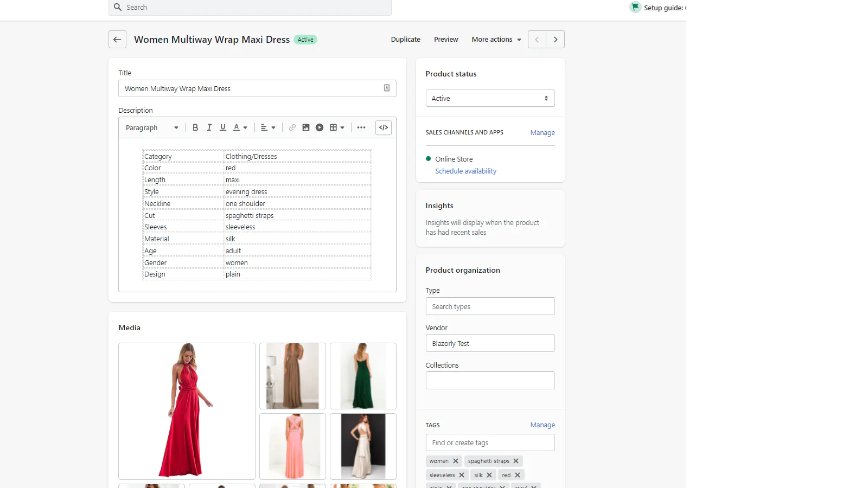Remove the women tag
Screen dimensions: 868x488
click(456, 461)
